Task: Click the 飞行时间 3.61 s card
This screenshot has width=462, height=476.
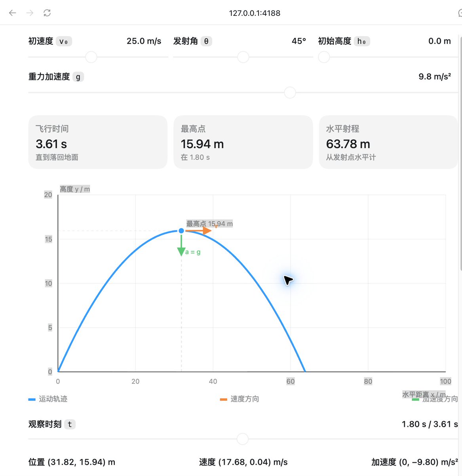Action: pyautogui.click(x=98, y=142)
